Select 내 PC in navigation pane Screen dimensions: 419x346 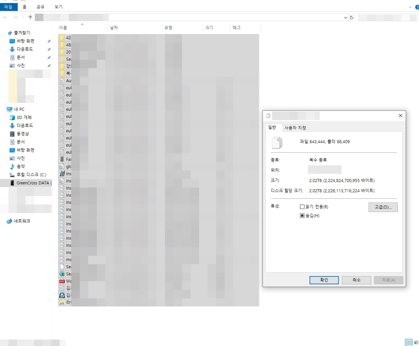tap(16, 109)
